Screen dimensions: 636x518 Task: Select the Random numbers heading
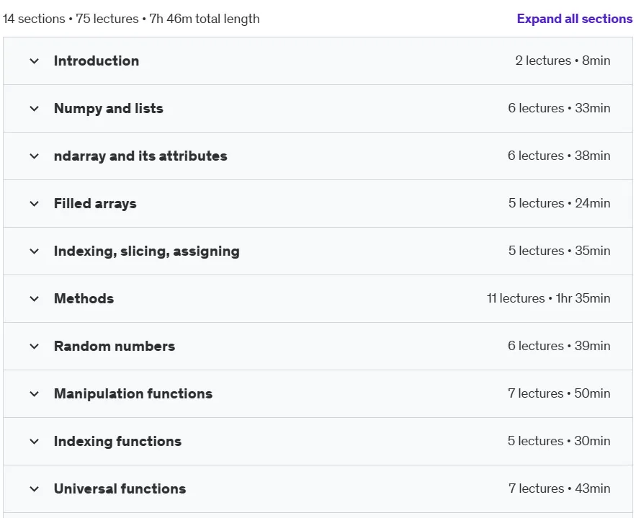point(115,346)
